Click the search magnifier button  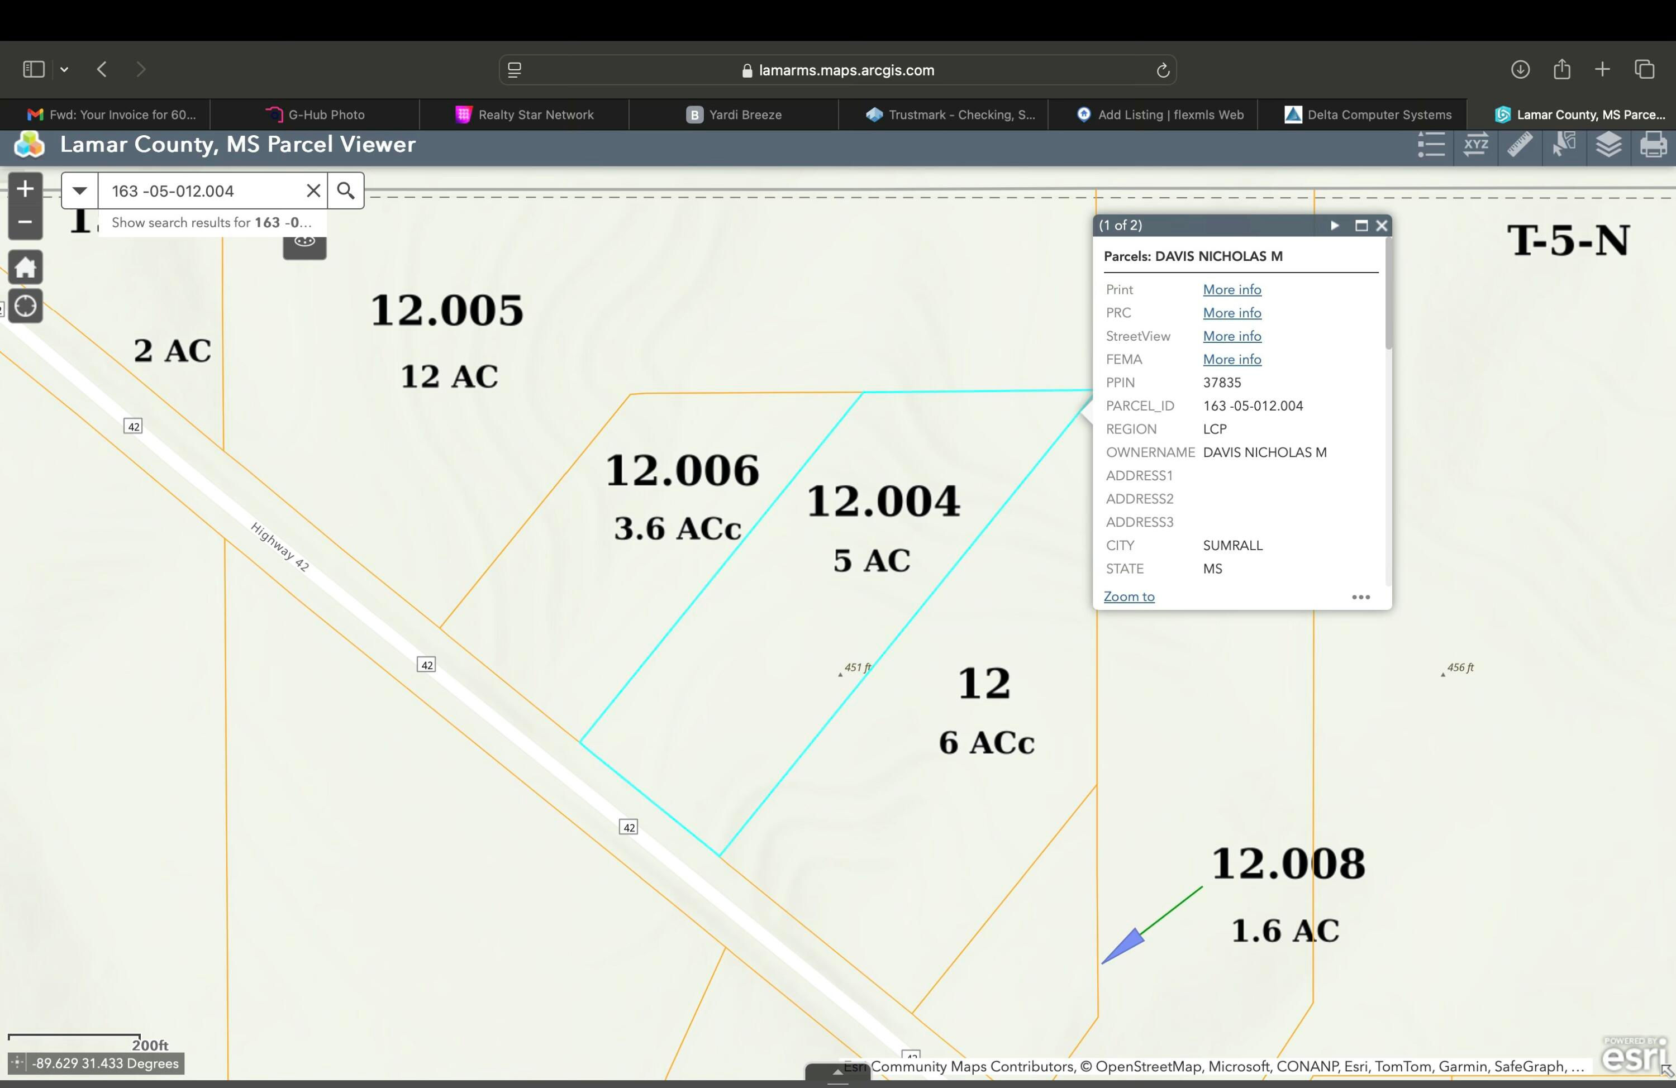(346, 191)
